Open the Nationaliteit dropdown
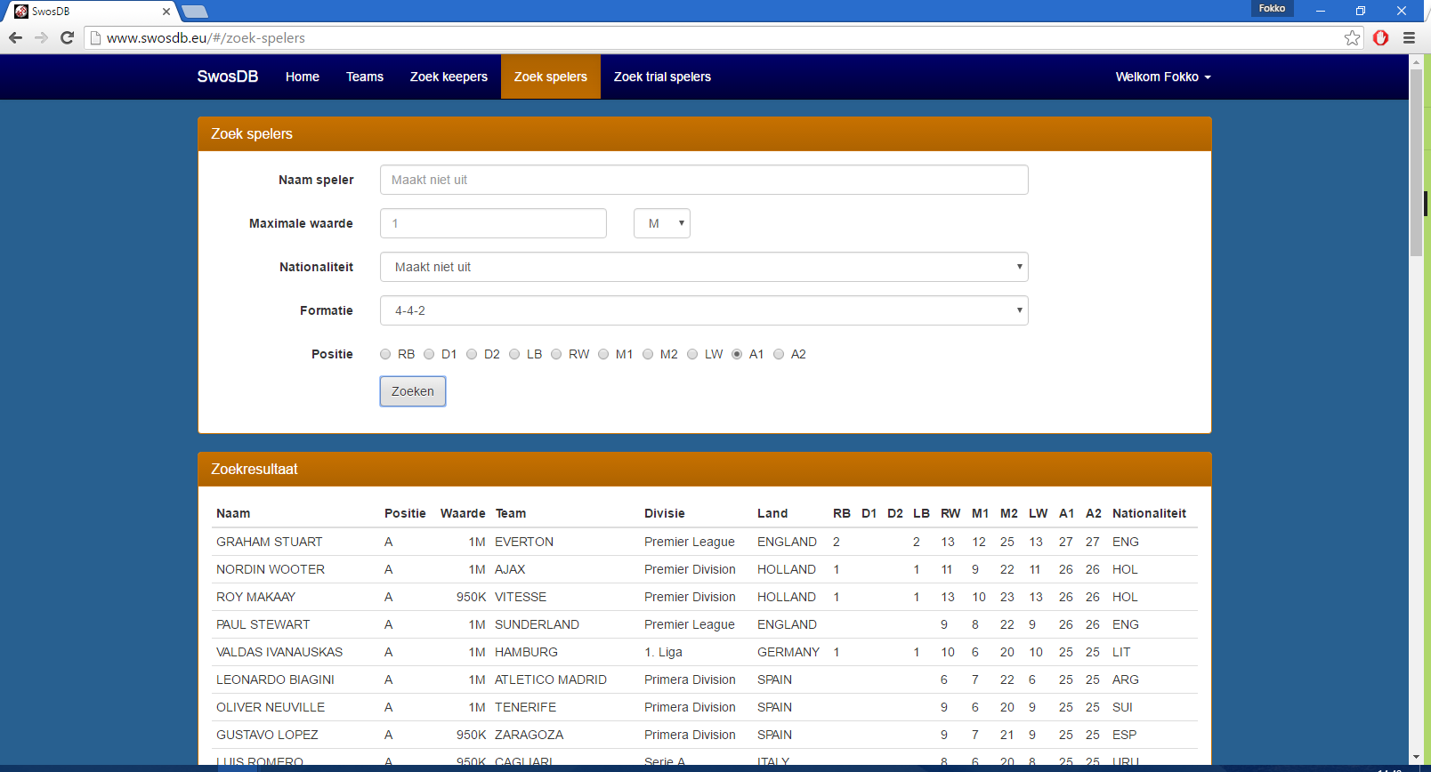Viewport: 1431px width, 772px height. pyautogui.click(x=703, y=267)
